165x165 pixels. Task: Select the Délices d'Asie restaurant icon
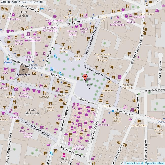pyautogui.click(x=117, y=114)
